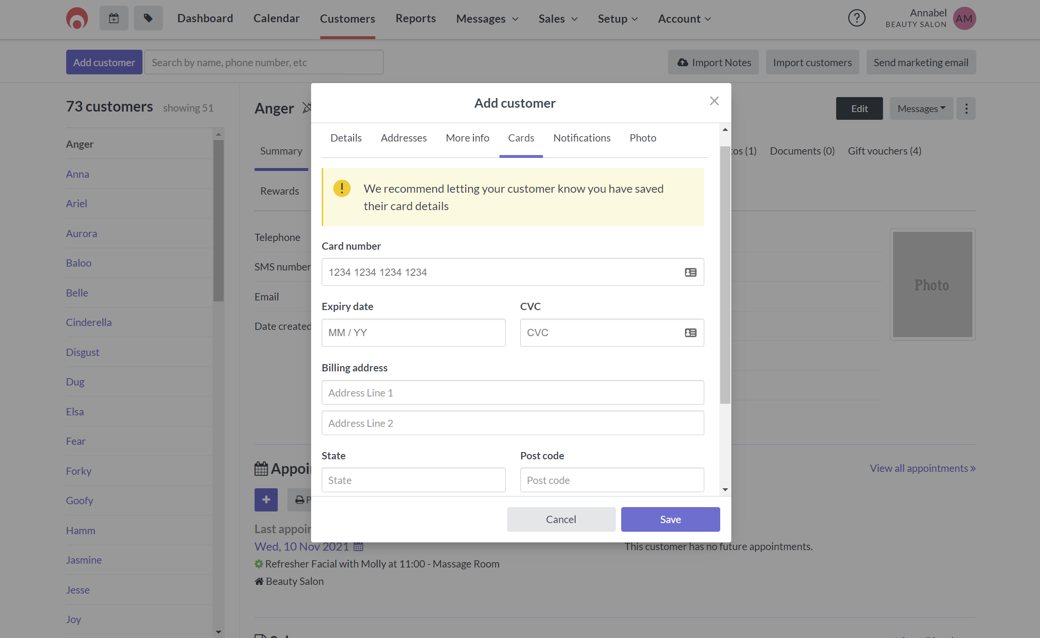
Task: Click the customer Photo placeholder thumbnail
Action: pyautogui.click(x=932, y=284)
